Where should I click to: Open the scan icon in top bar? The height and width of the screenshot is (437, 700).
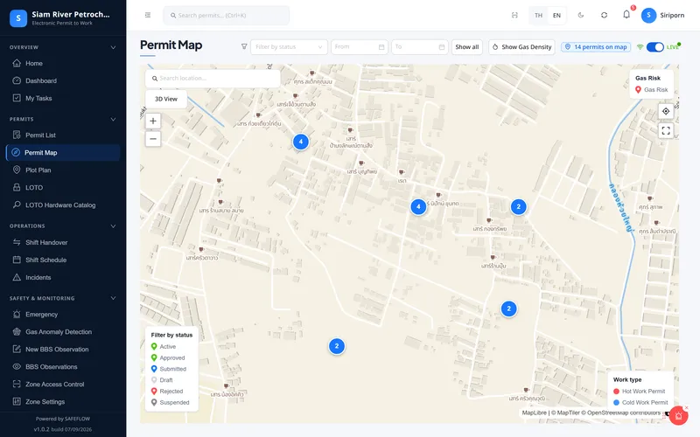pos(514,15)
